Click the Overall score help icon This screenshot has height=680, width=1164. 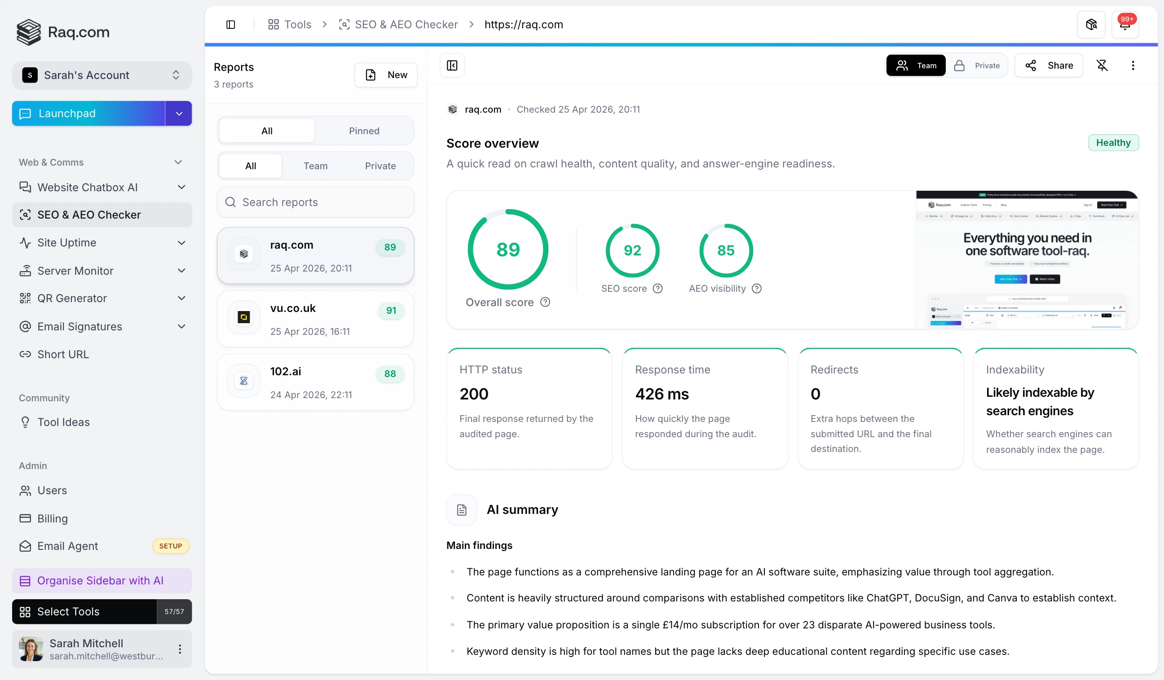coord(545,303)
